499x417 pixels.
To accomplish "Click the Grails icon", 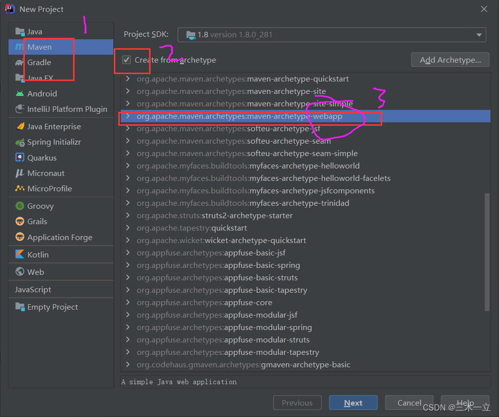I will [x=20, y=221].
